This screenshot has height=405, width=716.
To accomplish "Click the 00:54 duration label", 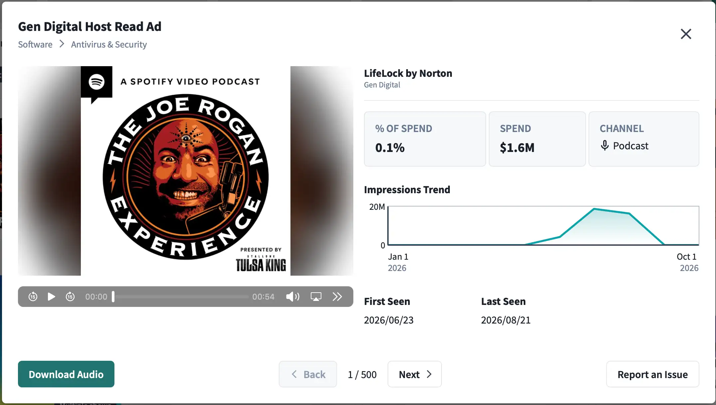I will tap(263, 297).
